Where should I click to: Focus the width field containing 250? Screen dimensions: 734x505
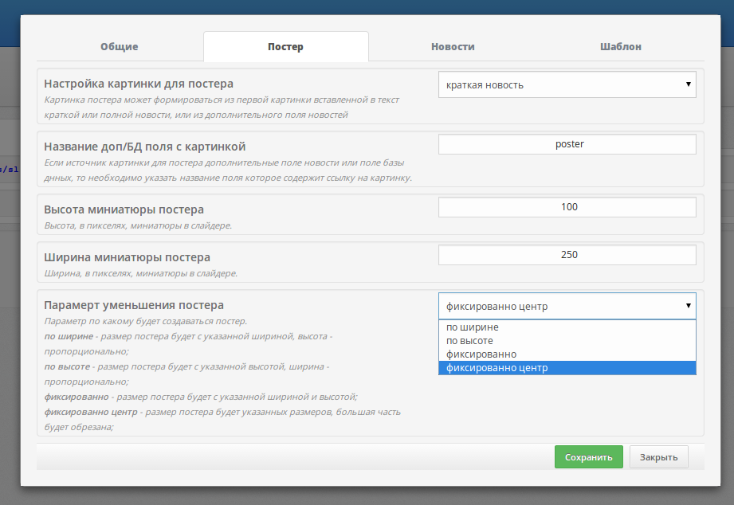tap(567, 255)
